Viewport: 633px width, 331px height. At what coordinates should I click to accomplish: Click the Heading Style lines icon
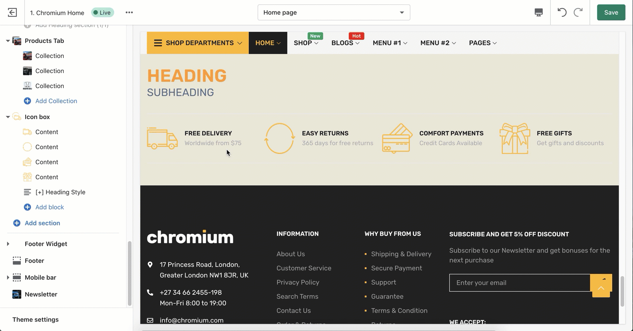(27, 192)
